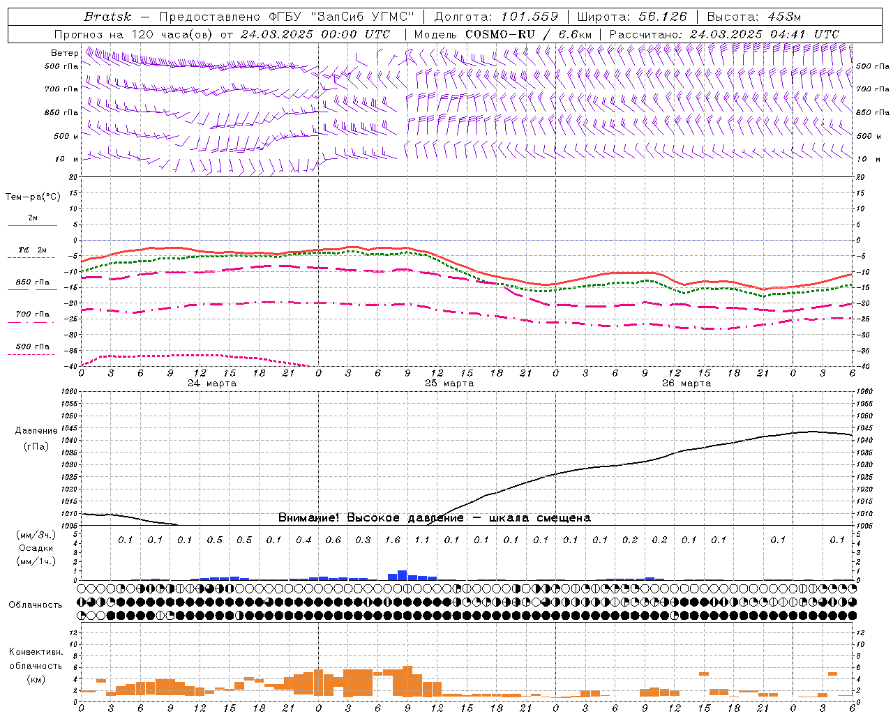Click the "Осадки" precipitation label
893x714 pixels.
tap(36, 548)
